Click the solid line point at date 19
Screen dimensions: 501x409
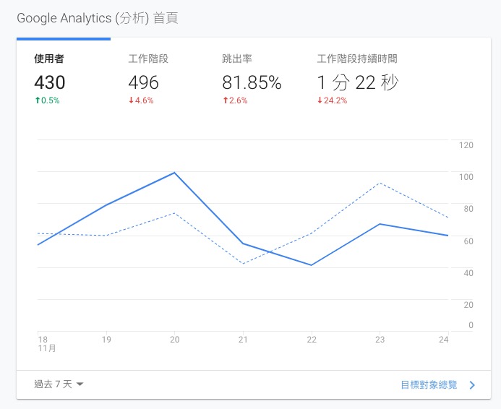click(106, 205)
